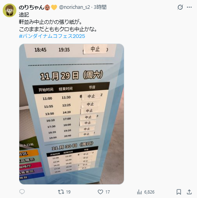The width and height of the screenshot is (197, 198).
Task: Click the 3時間 timestamp
Action: [100, 7]
